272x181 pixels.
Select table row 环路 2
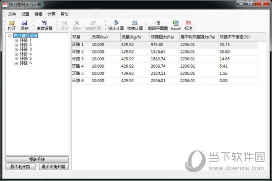[165, 52]
